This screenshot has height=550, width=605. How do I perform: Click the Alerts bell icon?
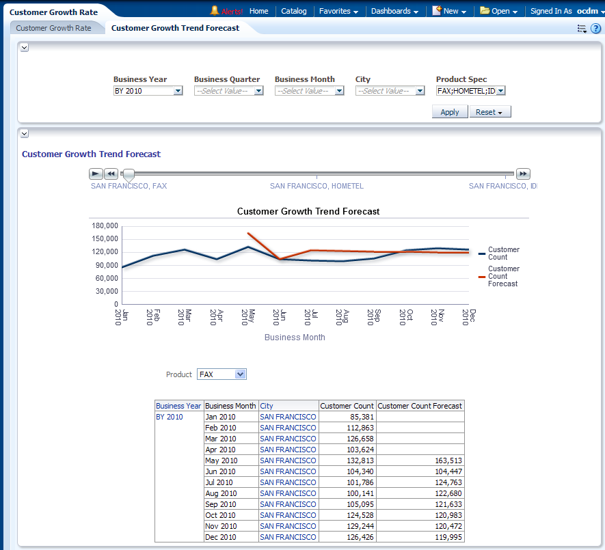tap(215, 11)
